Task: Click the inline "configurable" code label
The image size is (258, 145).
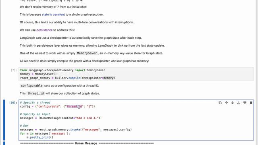Action: 31,86
